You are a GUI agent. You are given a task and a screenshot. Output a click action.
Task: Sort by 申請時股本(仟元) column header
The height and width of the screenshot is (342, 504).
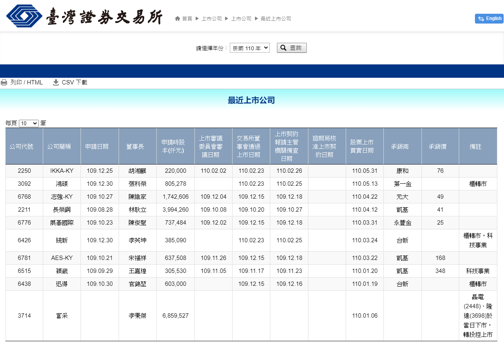tap(176, 146)
